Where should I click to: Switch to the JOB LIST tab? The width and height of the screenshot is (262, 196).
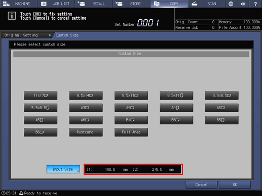coord(56,4)
